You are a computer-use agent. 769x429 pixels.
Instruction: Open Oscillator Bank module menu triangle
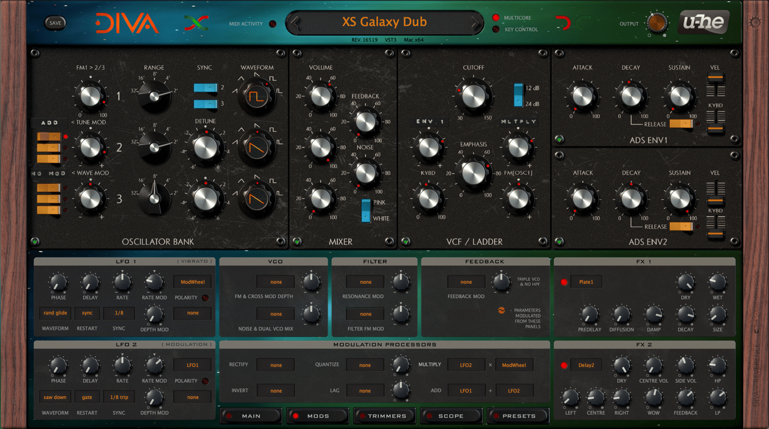(x=35, y=241)
